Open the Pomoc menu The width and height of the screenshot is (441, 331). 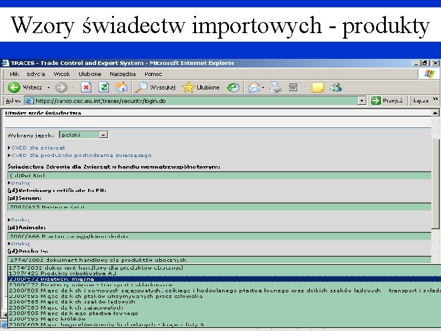pos(153,74)
